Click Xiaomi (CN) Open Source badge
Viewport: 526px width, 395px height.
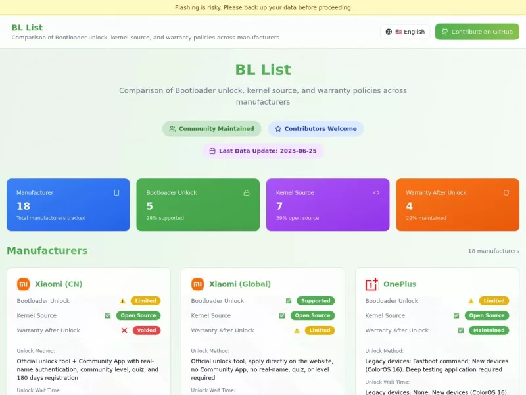(138, 316)
